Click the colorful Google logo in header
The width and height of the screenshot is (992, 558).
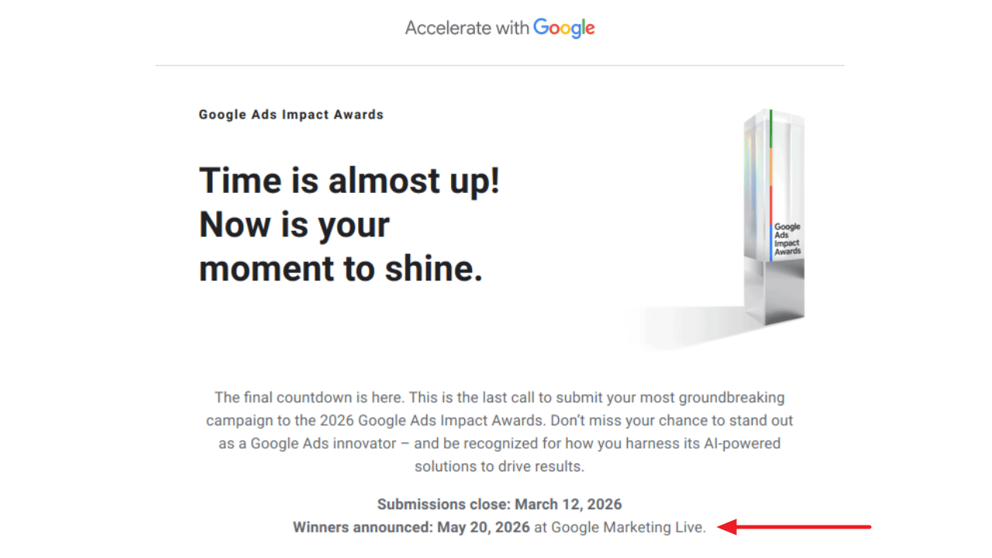point(564,29)
